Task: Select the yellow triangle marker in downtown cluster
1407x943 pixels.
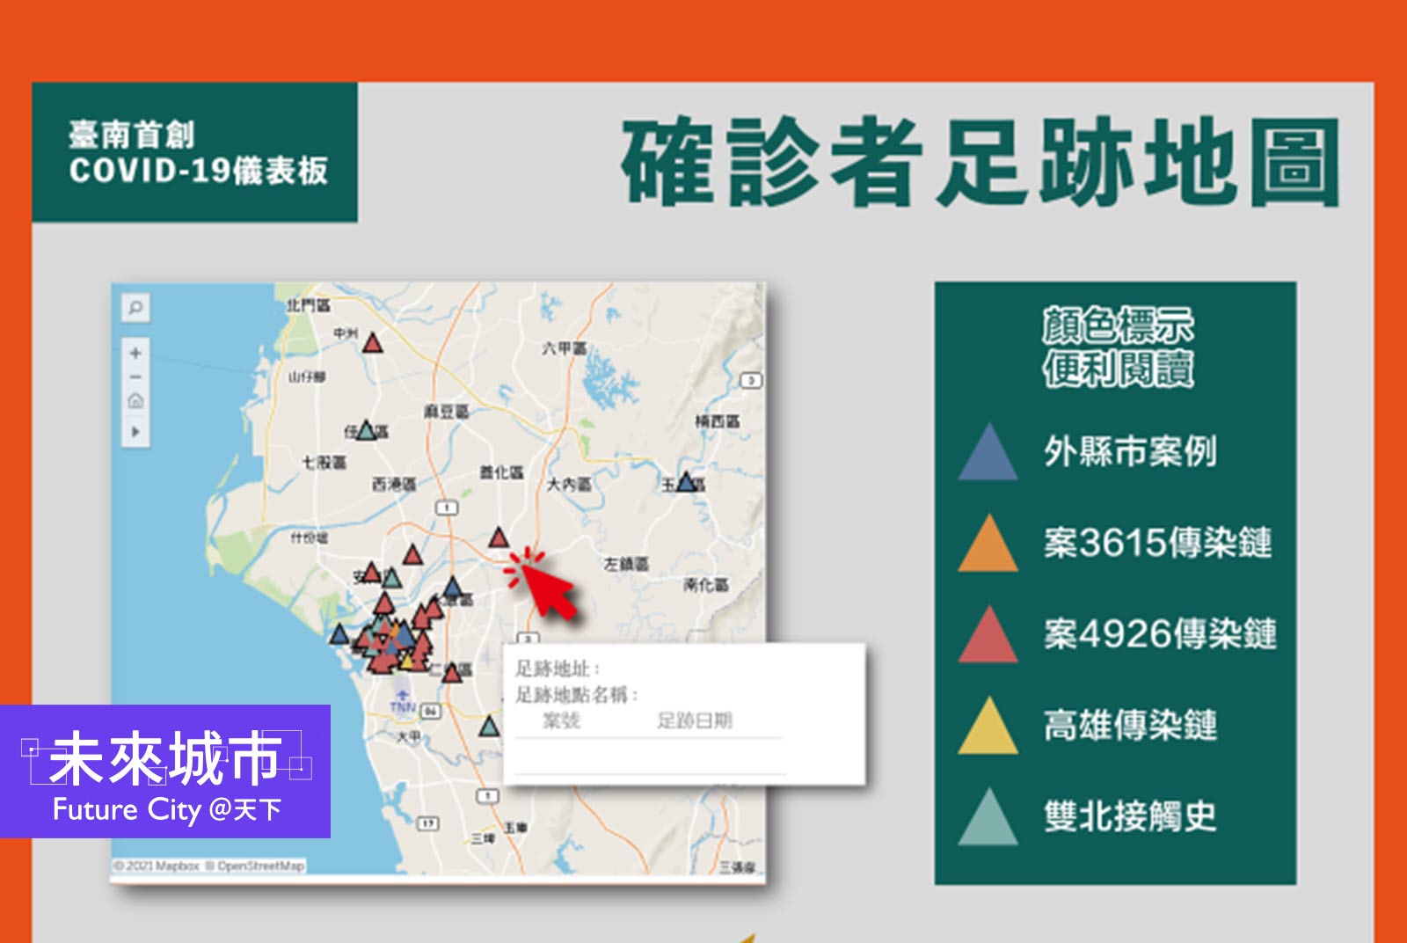Action: tap(407, 660)
